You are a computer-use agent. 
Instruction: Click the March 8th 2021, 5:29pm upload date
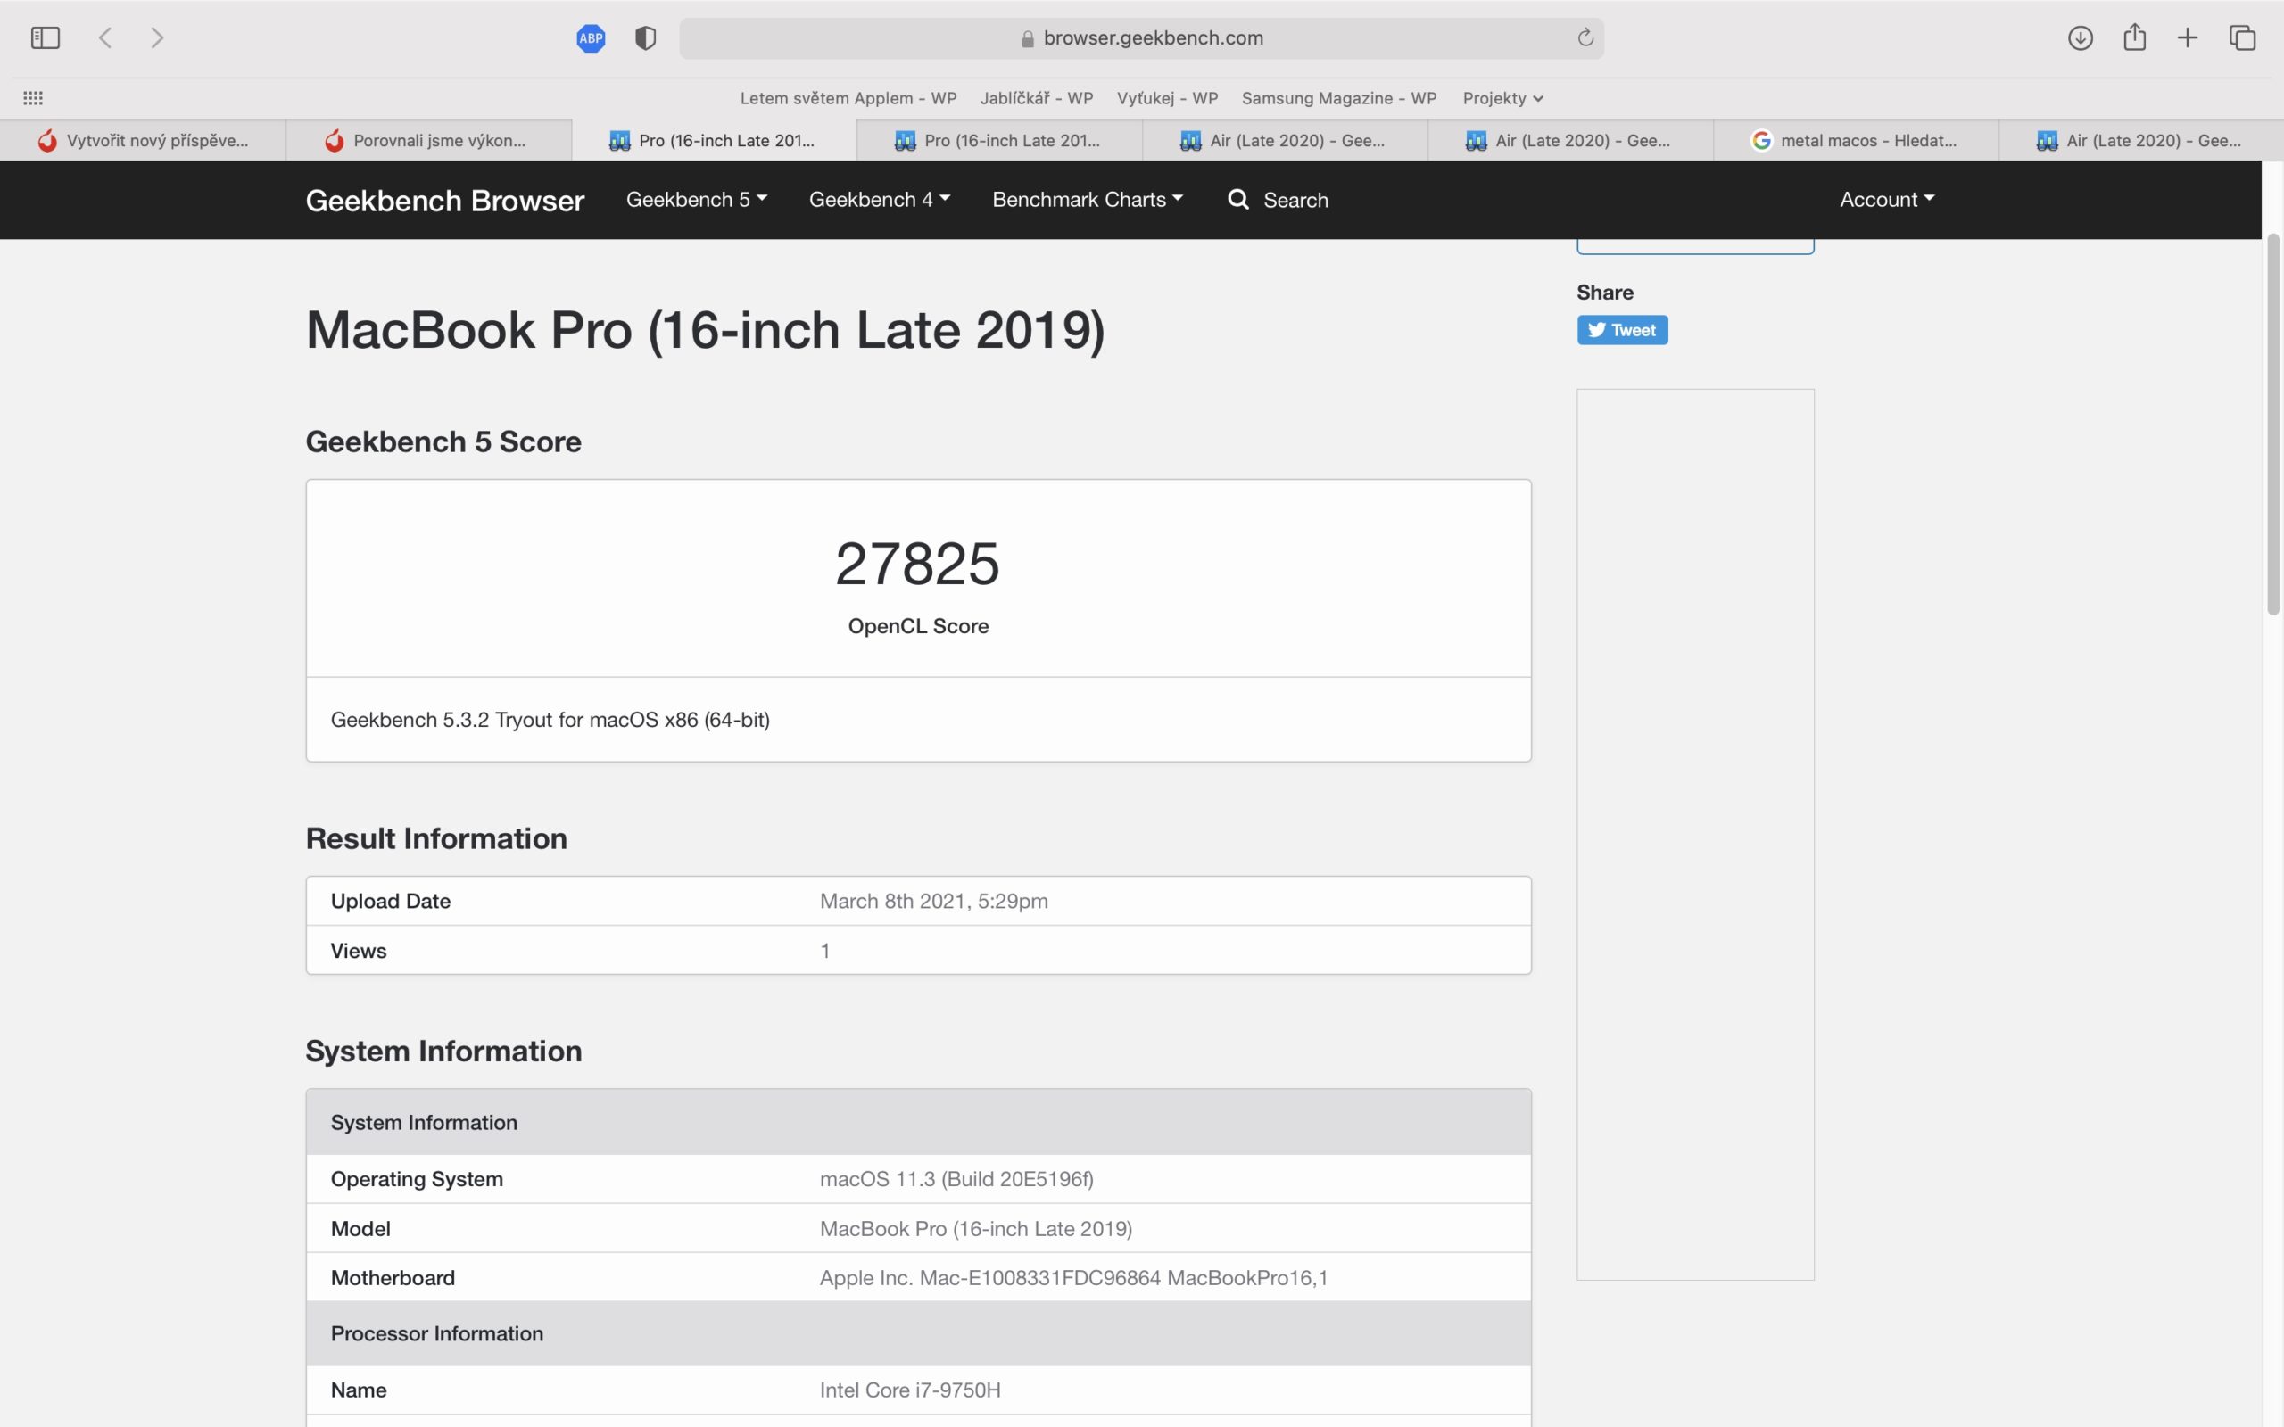[933, 902]
